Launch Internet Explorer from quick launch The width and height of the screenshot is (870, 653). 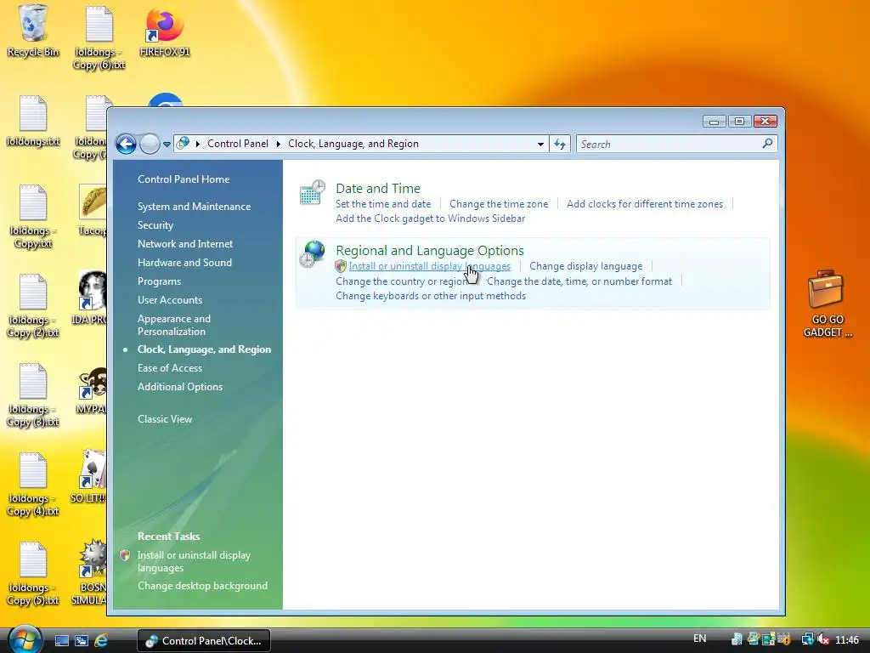click(x=101, y=641)
